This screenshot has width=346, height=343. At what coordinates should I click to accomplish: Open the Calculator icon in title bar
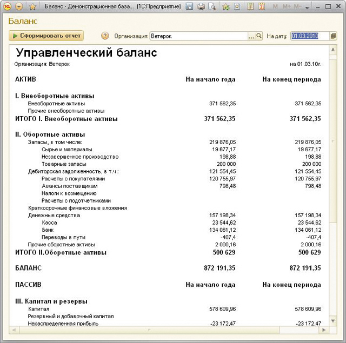(x=250, y=6)
